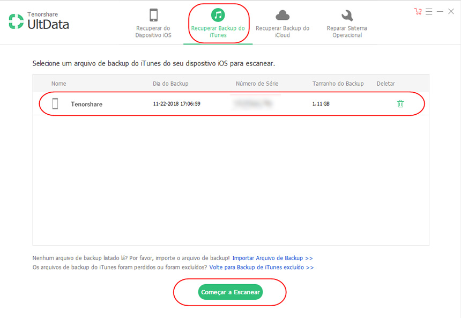Go to Reparar Sistema Operacional tab
Image resolution: width=461 pixels, height=318 pixels.
(x=347, y=23)
